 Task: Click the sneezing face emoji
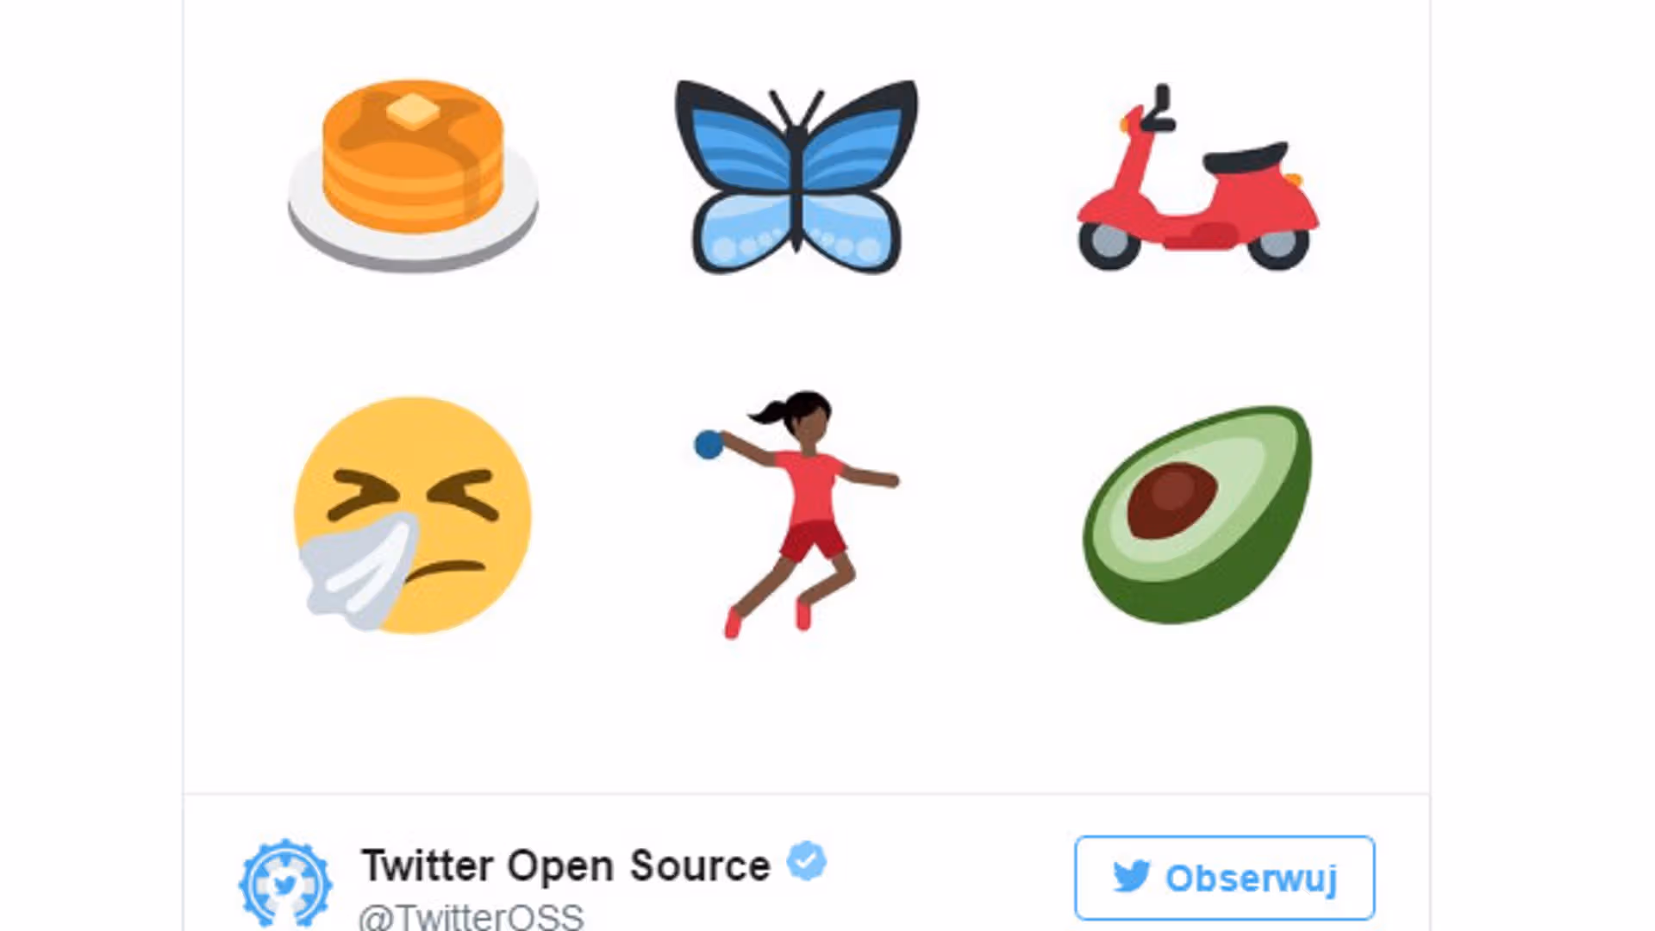coord(412,515)
